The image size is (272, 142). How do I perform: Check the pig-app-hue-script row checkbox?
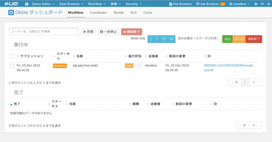pyautogui.click(x=12, y=66)
